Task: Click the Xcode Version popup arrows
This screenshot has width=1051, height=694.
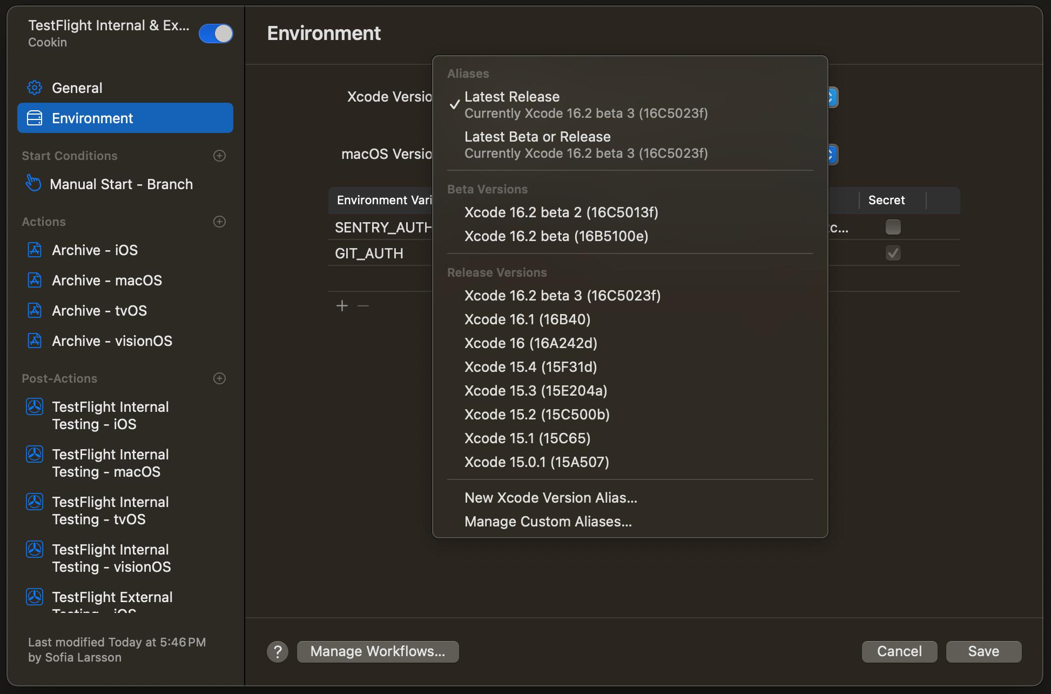Action: coord(832,97)
